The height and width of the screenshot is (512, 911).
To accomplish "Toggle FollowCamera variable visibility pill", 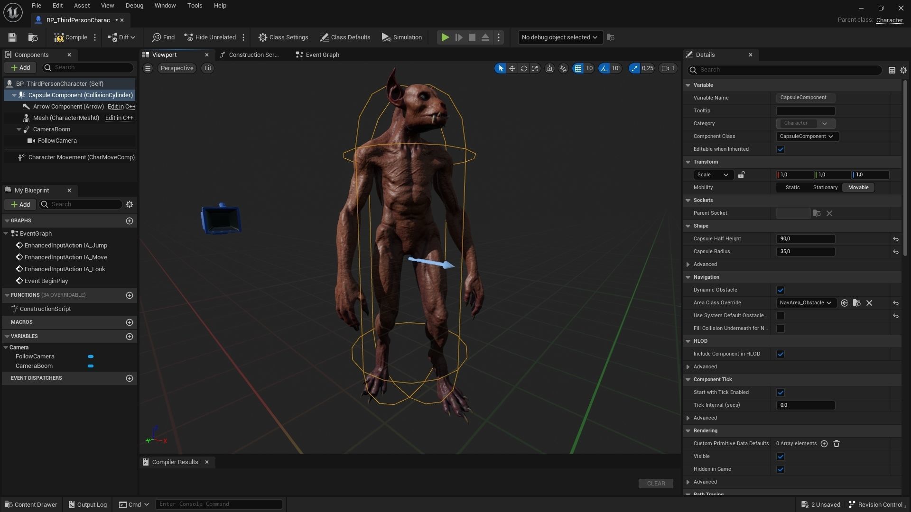I will (91, 357).
